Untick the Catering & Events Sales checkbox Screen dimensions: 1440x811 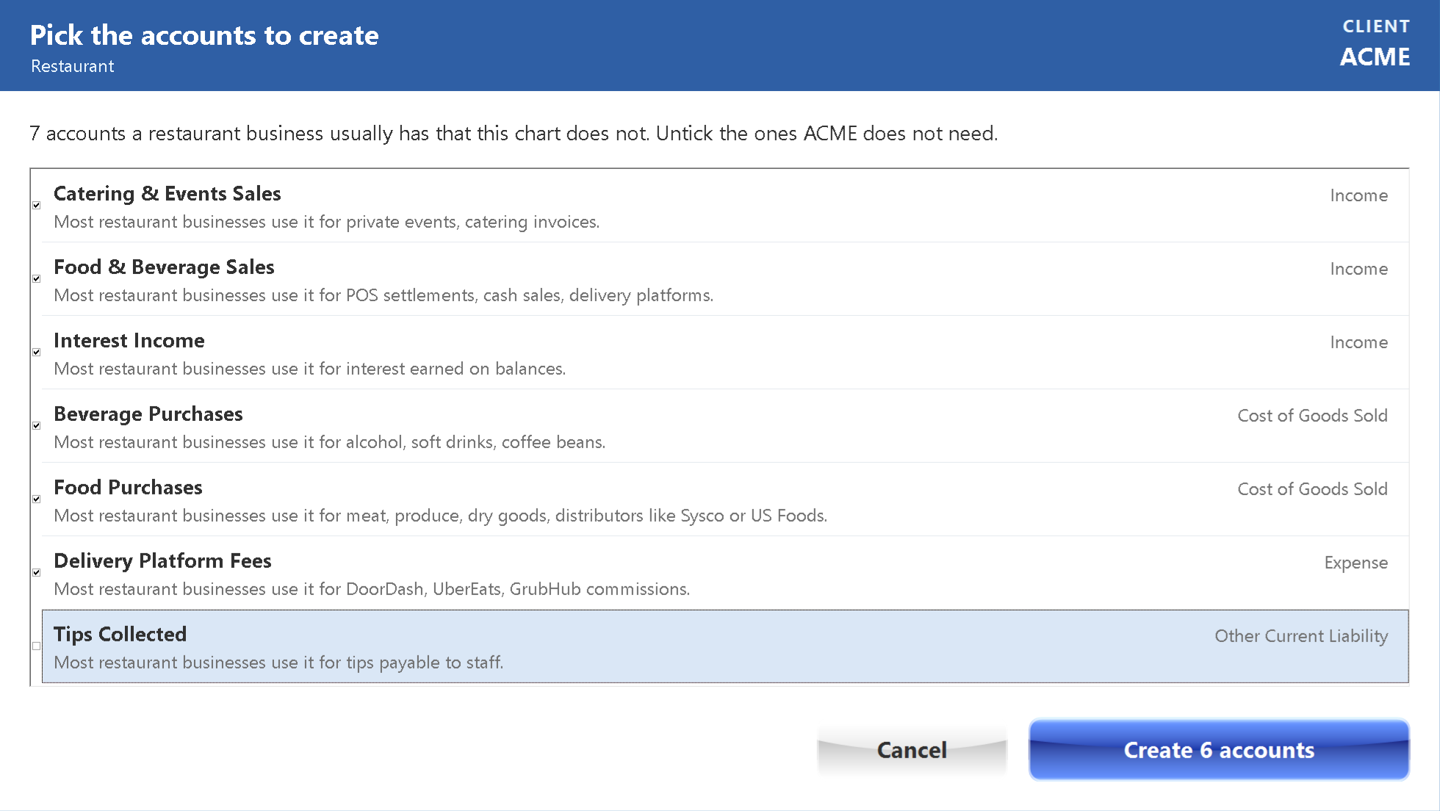pos(36,206)
